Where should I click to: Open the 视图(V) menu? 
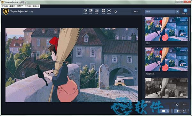coord(20,6)
